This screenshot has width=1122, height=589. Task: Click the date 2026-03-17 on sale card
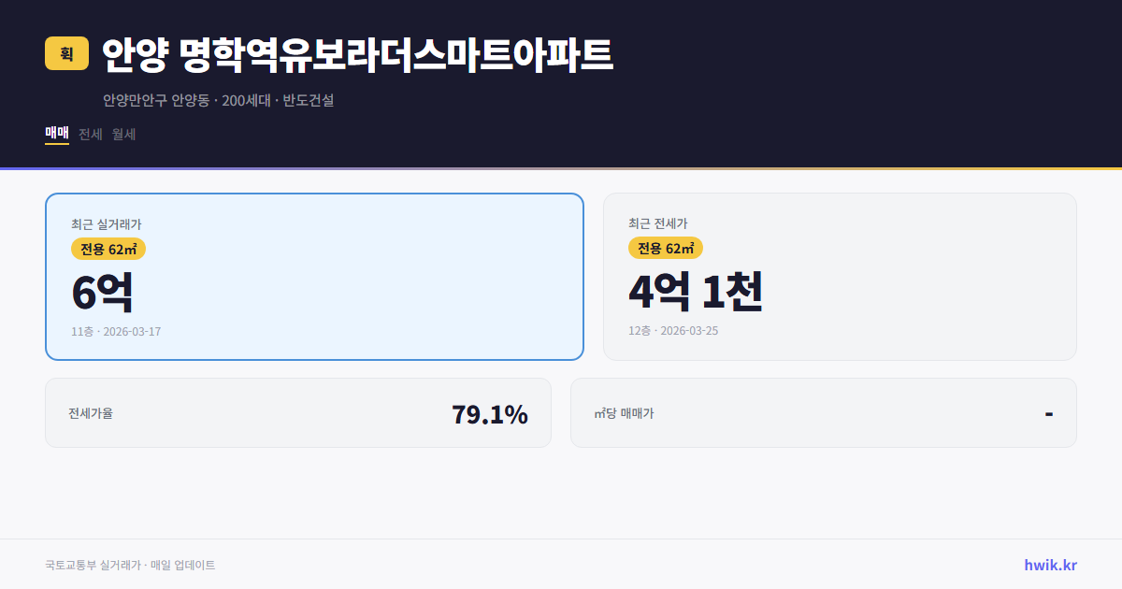[133, 331]
